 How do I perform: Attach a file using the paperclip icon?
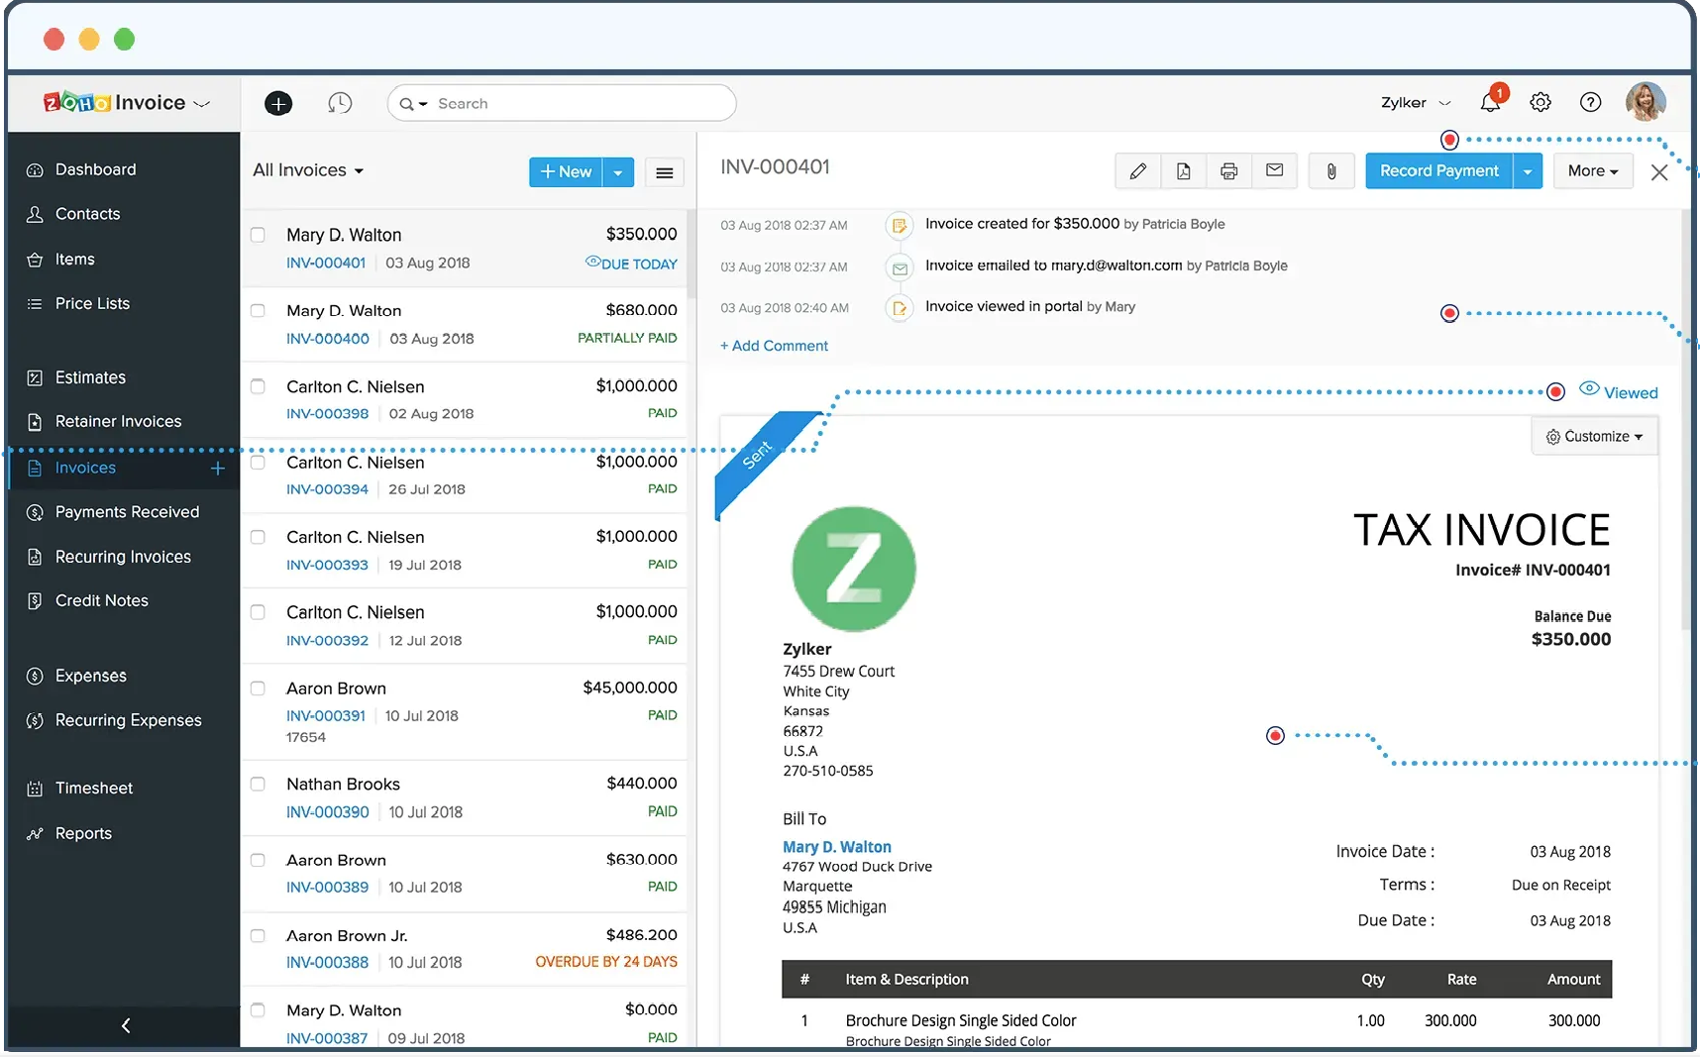[1330, 170]
